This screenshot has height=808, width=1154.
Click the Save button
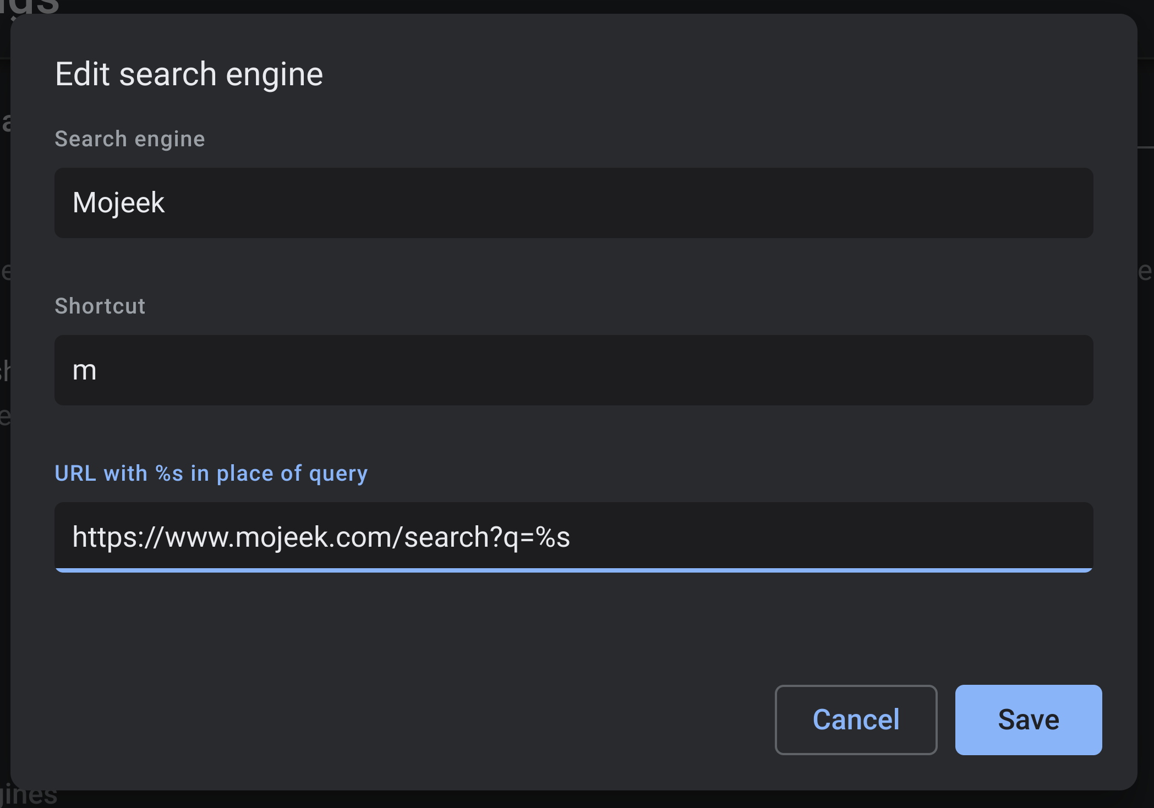point(1028,719)
